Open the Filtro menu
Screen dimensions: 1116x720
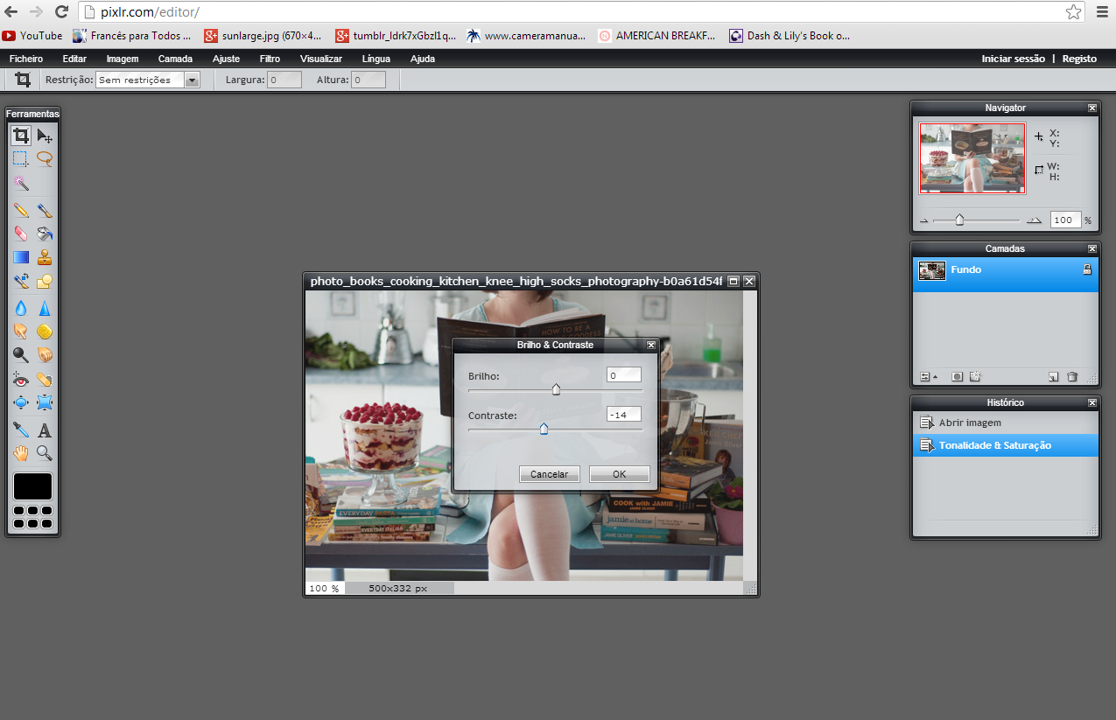click(x=270, y=59)
